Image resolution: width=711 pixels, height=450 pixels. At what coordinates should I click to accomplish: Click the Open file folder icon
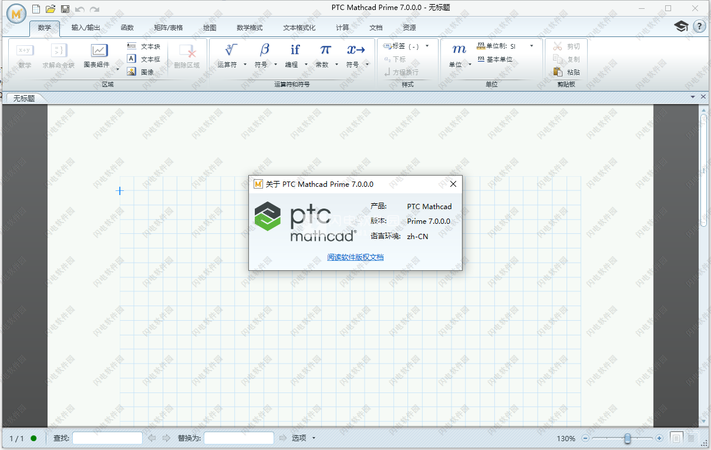coord(50,9)
